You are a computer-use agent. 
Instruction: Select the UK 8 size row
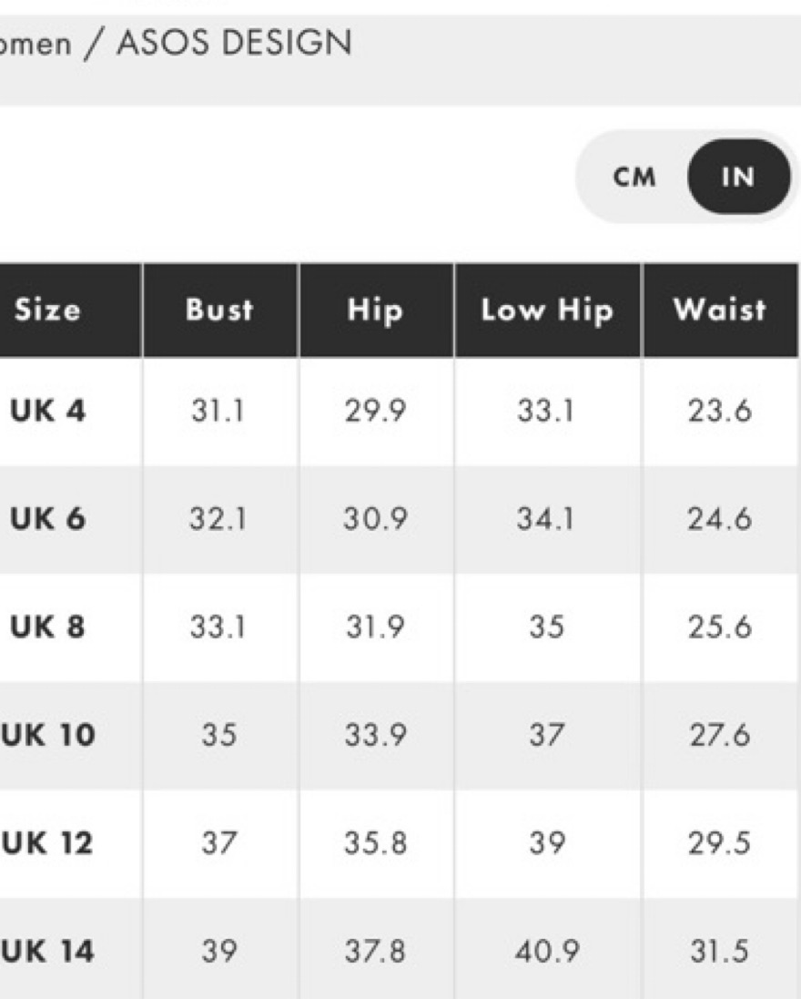[400, 627]
